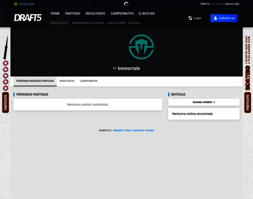
Task: Click the search magnifier icon by Buscar
Action: tap(140, 14)
